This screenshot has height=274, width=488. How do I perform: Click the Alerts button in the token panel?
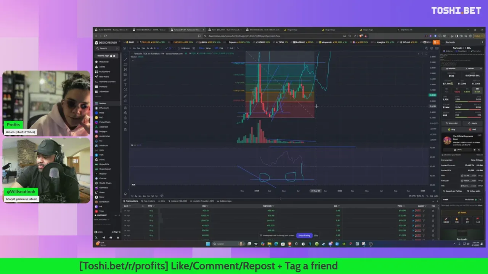[473, 123]
